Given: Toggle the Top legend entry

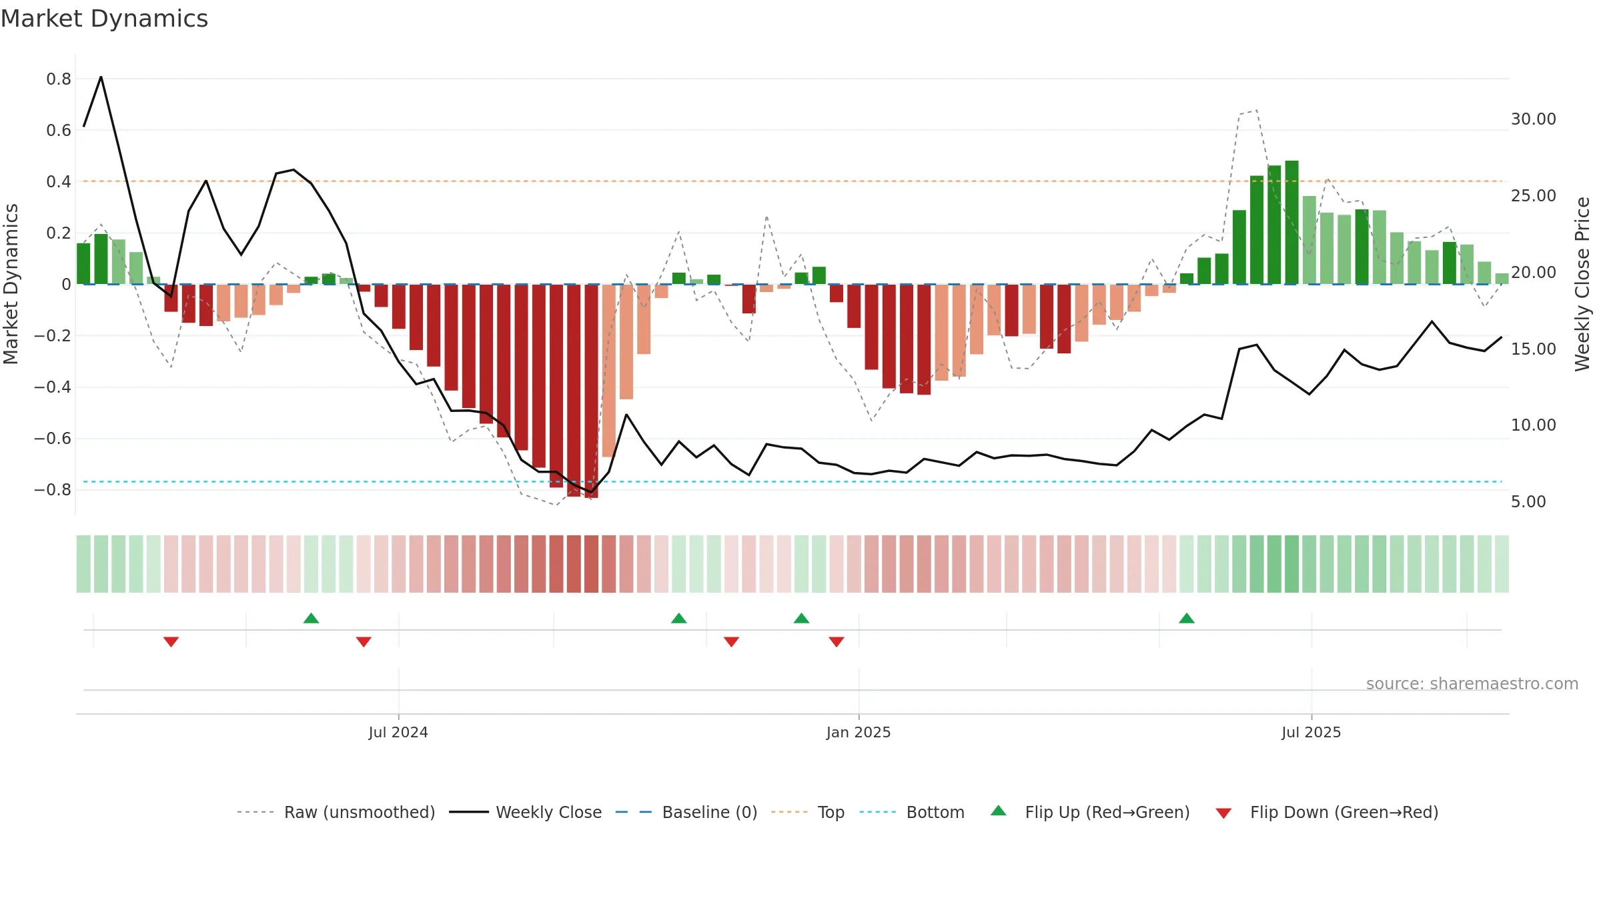Looking at the screenshot, I should tap(807, 812).
